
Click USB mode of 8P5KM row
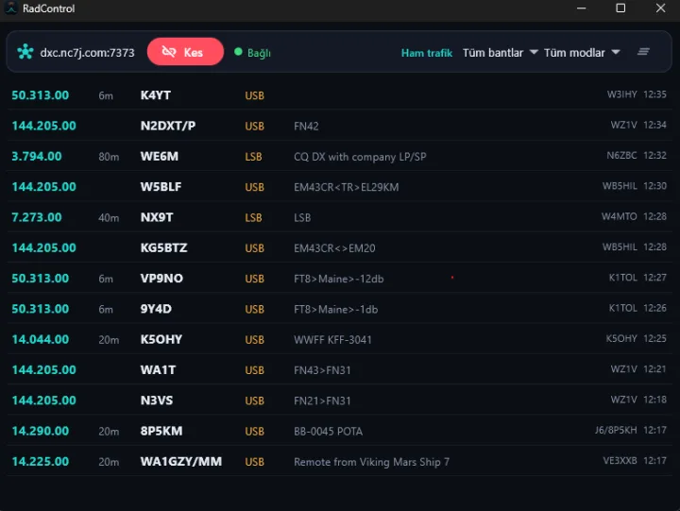255,431
